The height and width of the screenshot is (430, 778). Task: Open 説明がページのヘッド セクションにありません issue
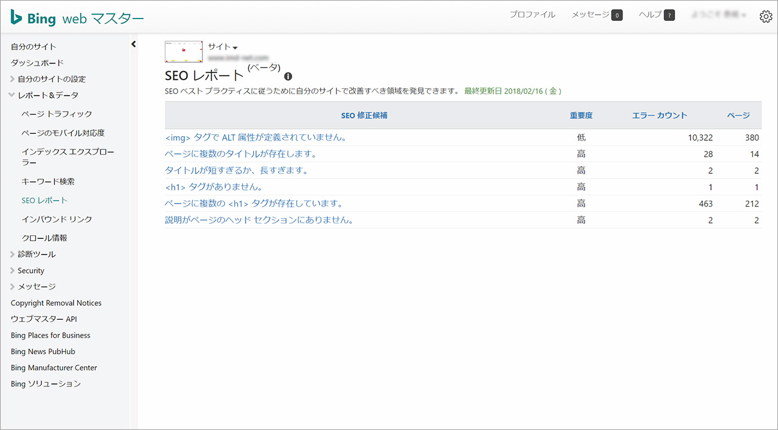pos(259,220)
